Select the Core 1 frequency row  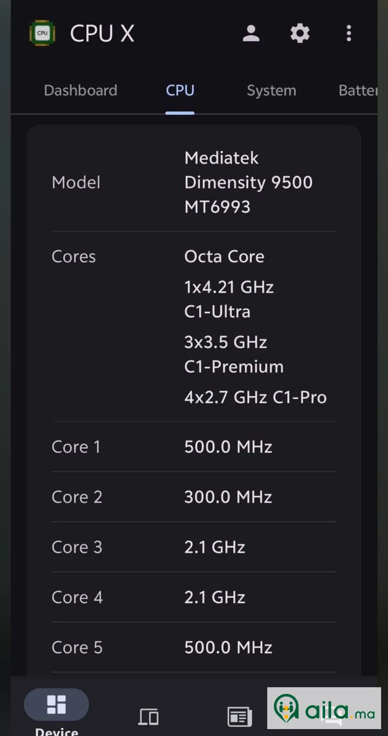194,447
